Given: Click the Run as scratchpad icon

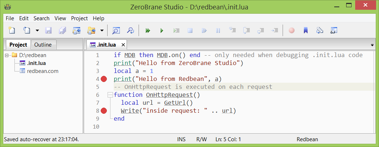Looking at the screenshot, I should [177, 30].
